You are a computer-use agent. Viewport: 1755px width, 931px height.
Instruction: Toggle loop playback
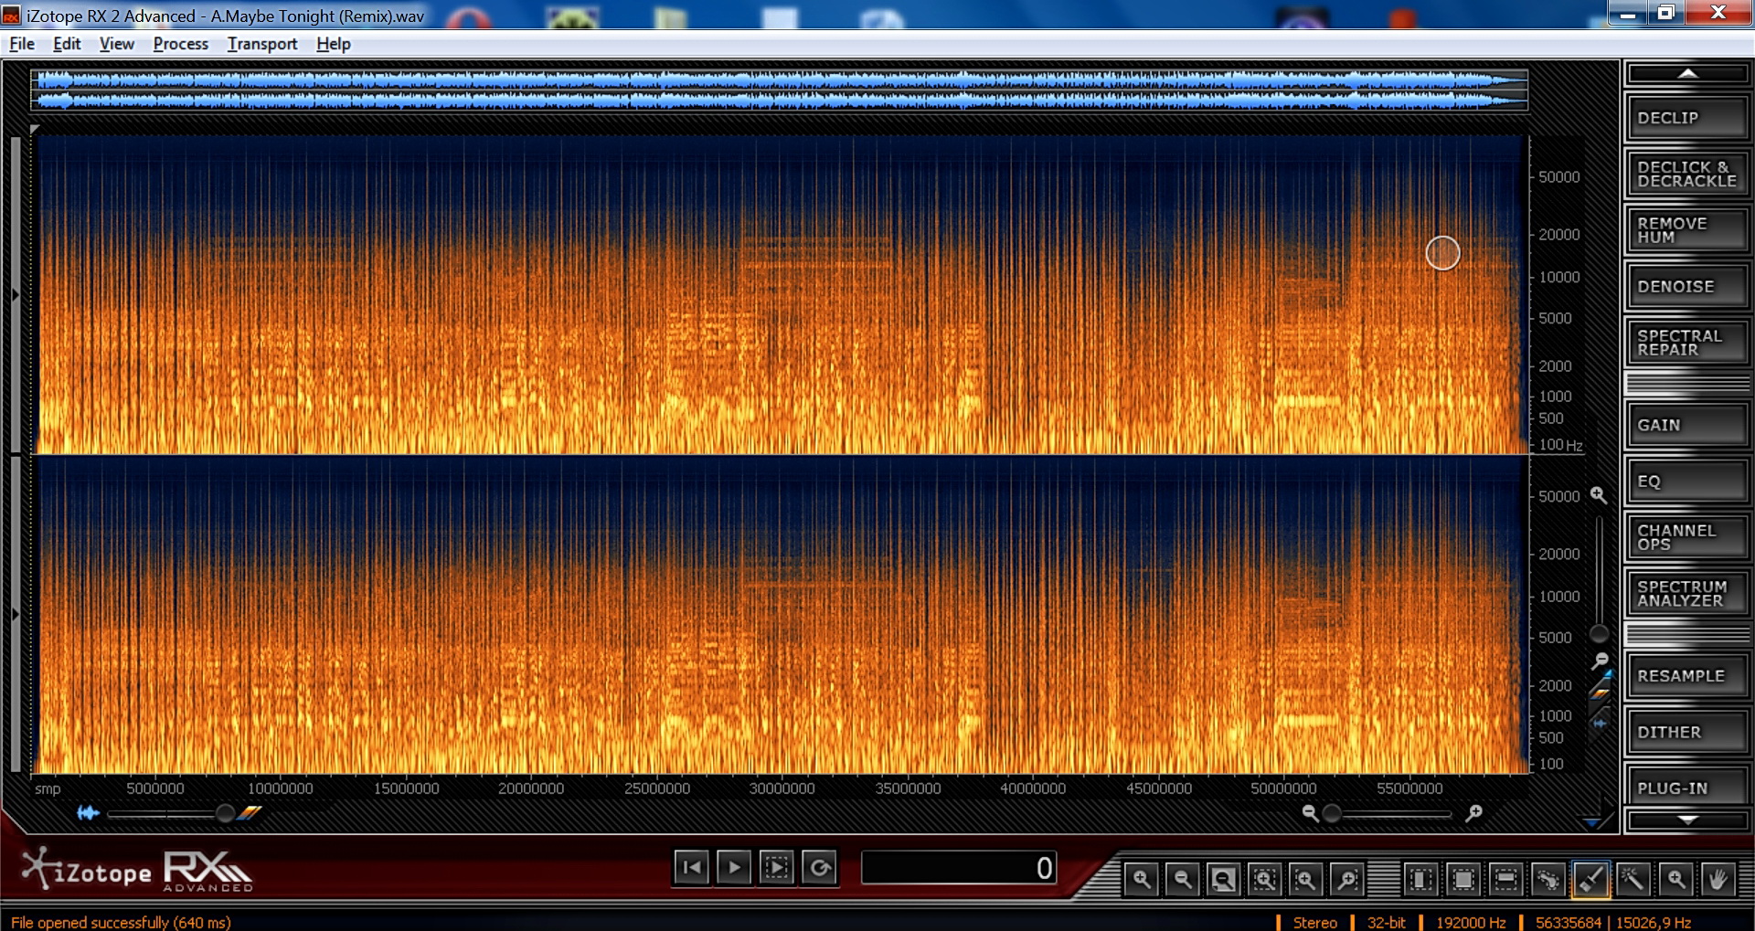point(820,867)
